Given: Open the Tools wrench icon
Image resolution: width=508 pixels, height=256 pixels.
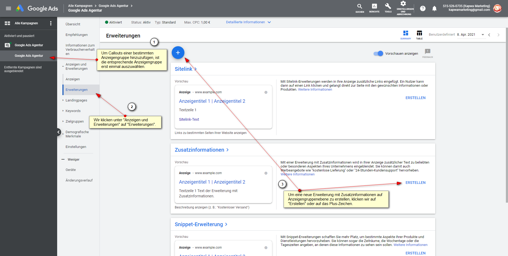Looking at the screenshot, I should tap(388, 8).
